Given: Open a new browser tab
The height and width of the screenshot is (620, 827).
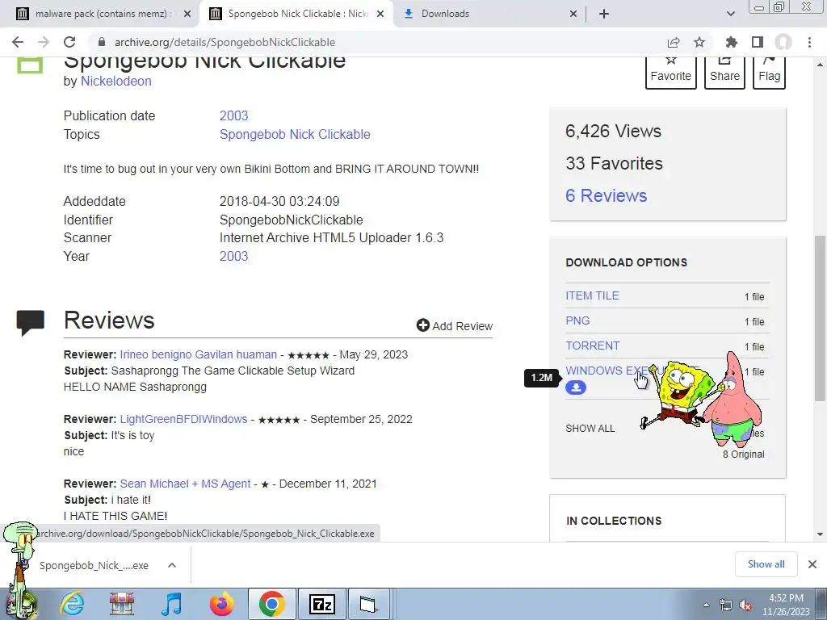Looking at the screenshot, I should [x=604, y=14].
